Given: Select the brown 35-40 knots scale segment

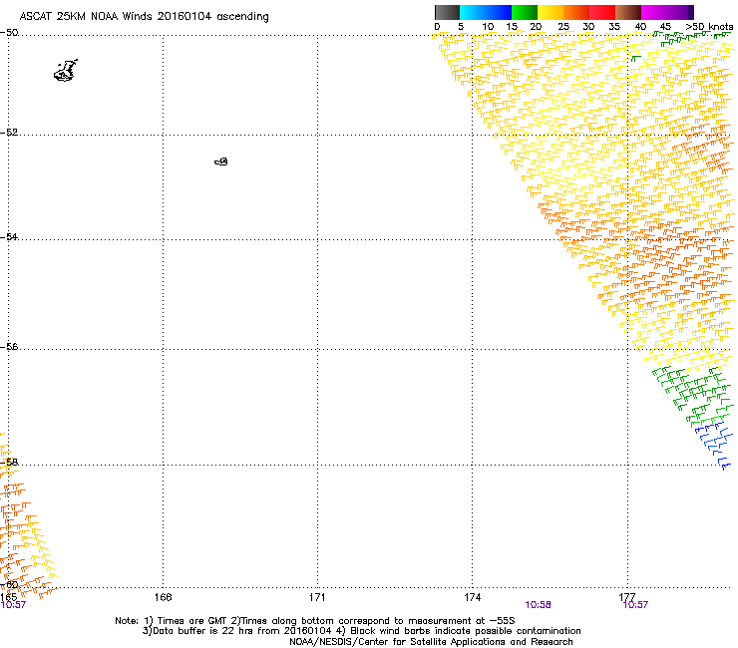Looking at the screenshot, I should (x=628, y=12).
